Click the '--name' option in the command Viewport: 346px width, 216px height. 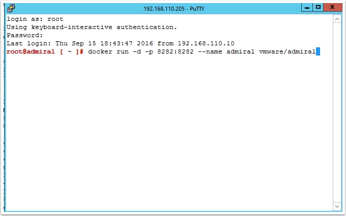210,51
